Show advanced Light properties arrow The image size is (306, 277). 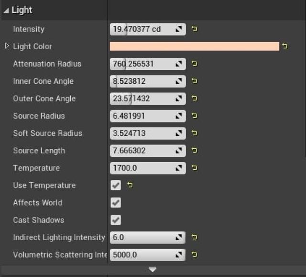pos(153,270)
